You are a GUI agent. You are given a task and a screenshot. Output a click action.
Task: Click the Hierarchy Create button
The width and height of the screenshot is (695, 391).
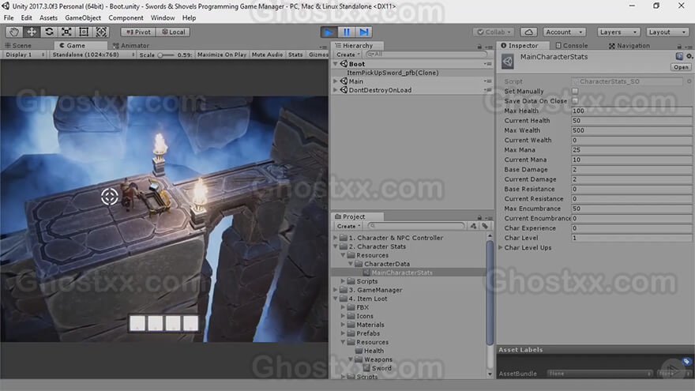348,55
